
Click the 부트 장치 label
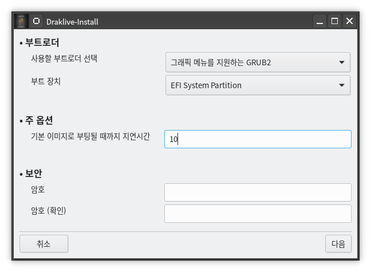46,81
